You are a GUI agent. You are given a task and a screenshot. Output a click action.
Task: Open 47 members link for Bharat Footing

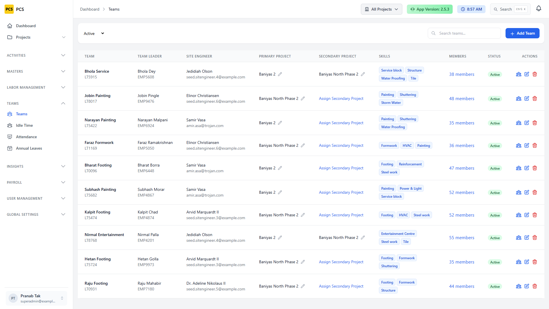point(462,168)
